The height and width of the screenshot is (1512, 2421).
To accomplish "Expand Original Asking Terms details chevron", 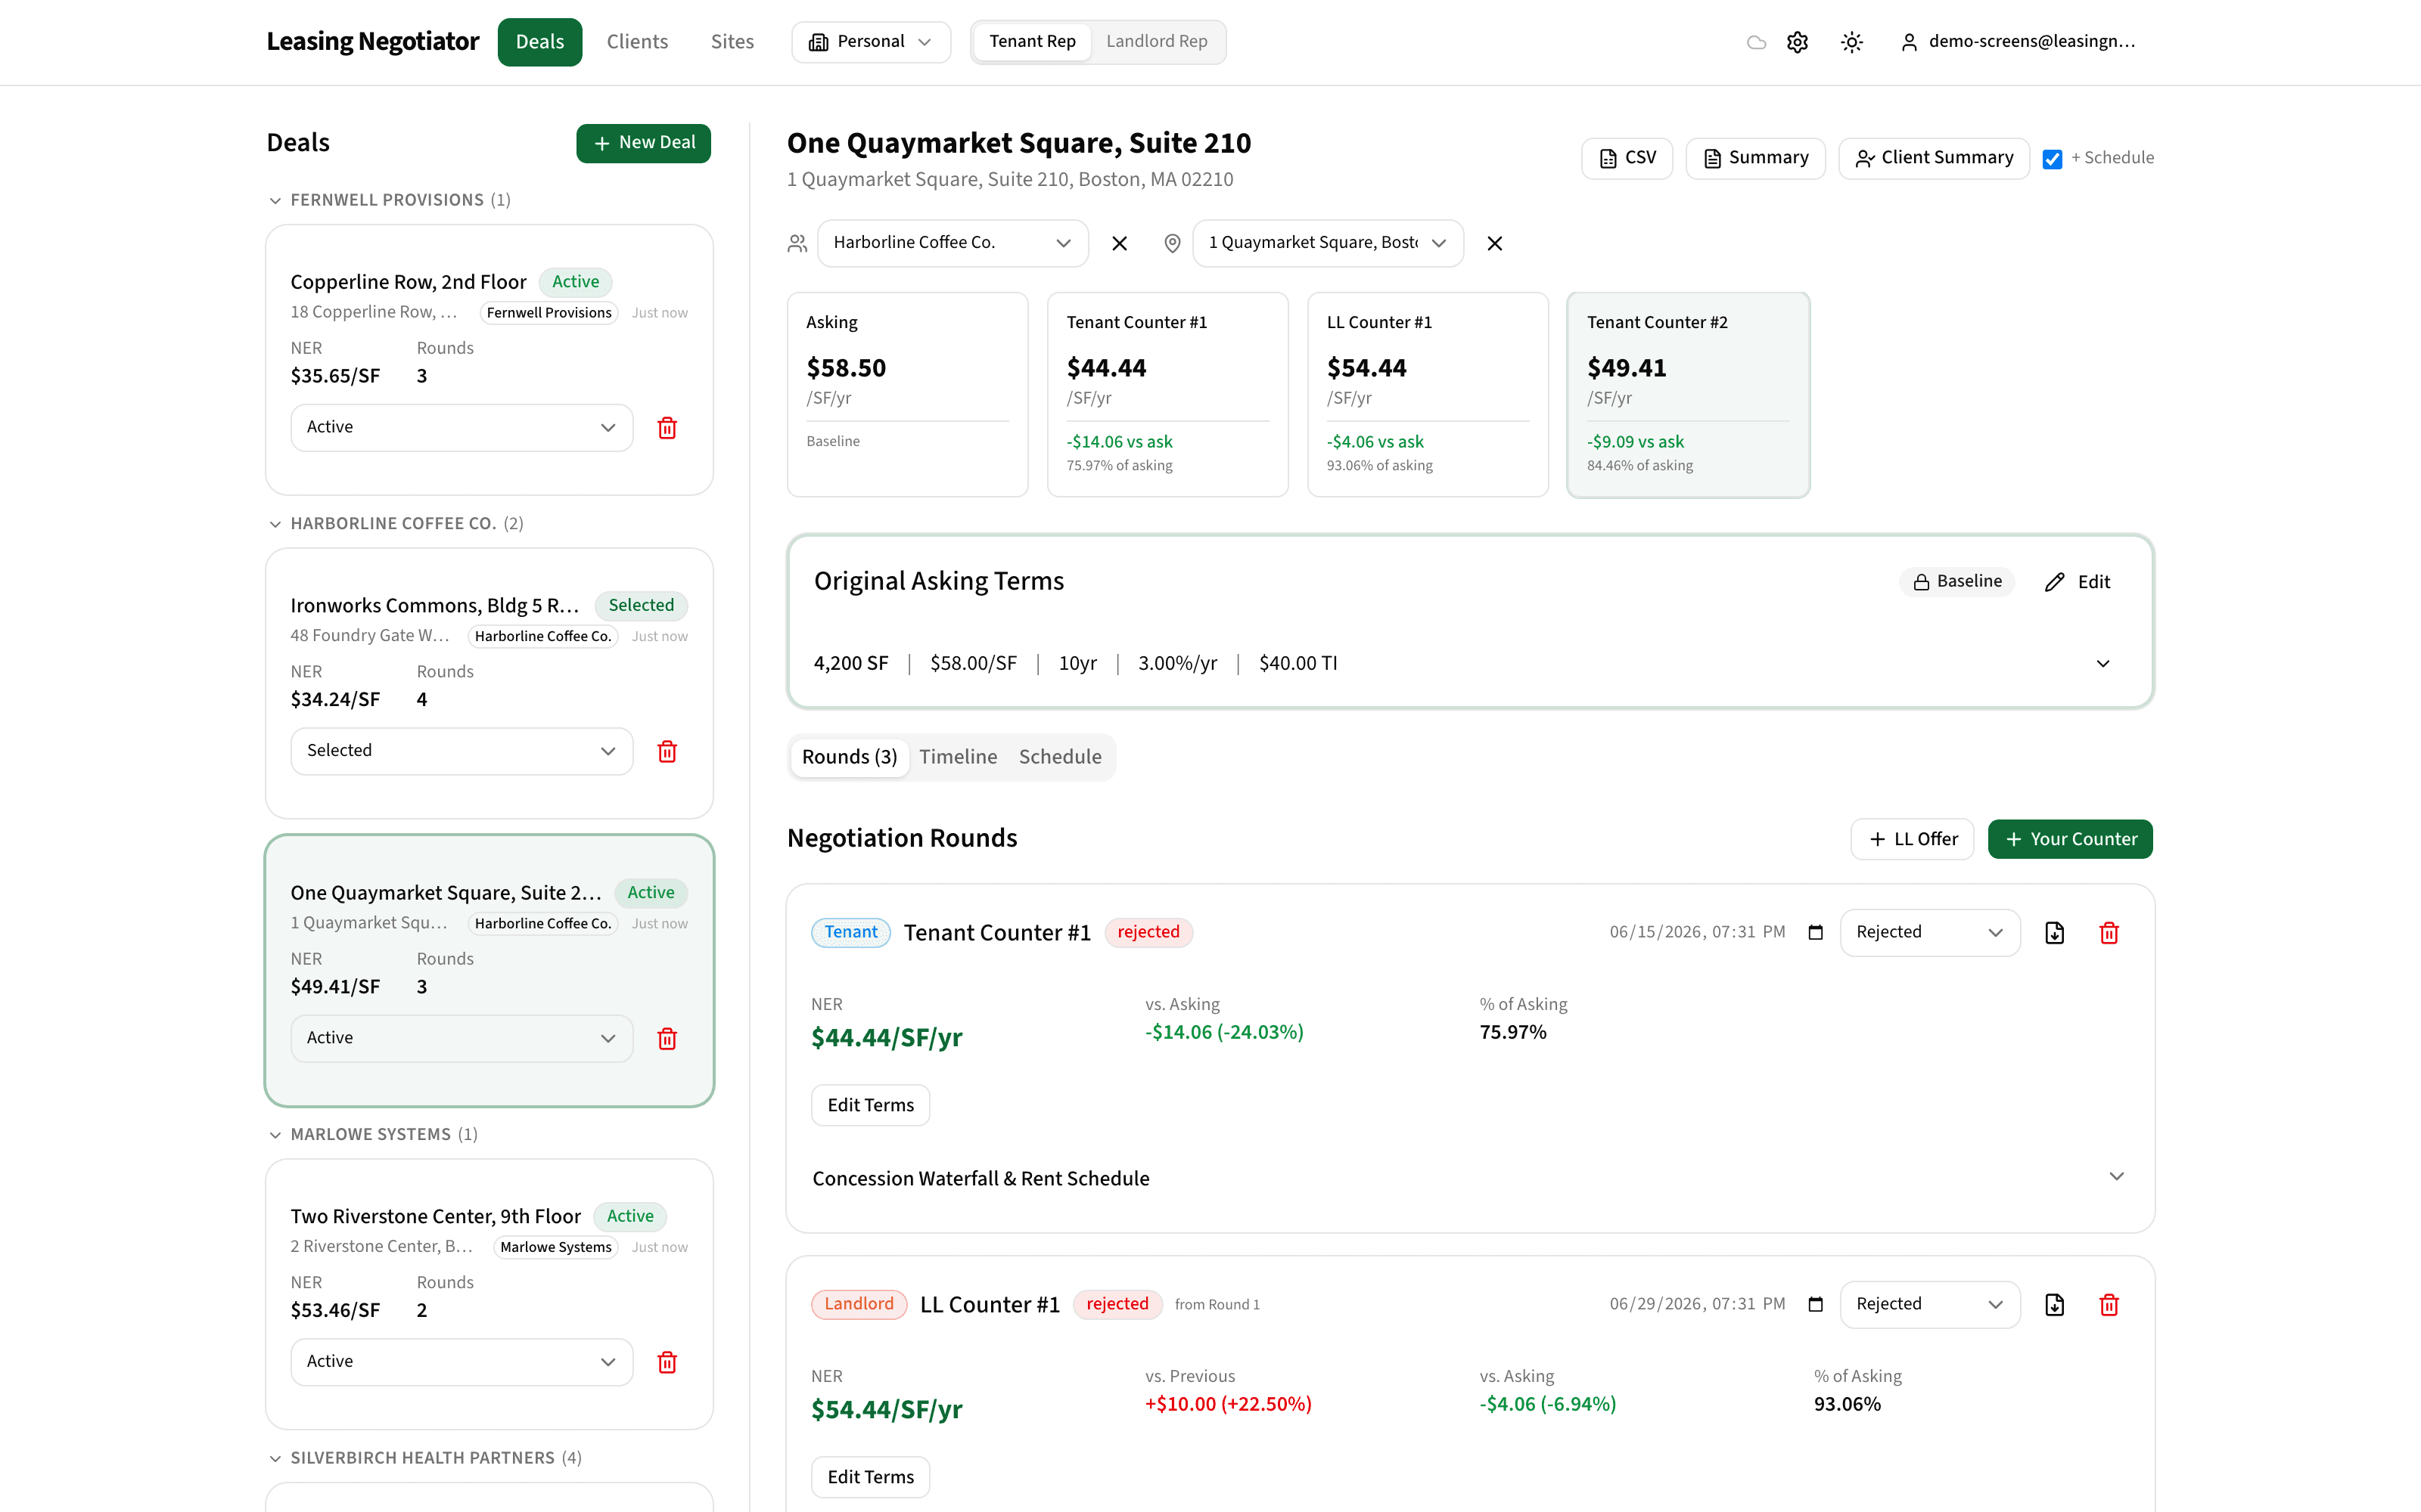I will click(x=2103, y=664).
